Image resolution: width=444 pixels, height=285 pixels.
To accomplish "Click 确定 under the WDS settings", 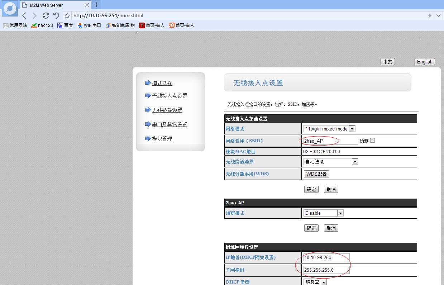I will 311,189.
